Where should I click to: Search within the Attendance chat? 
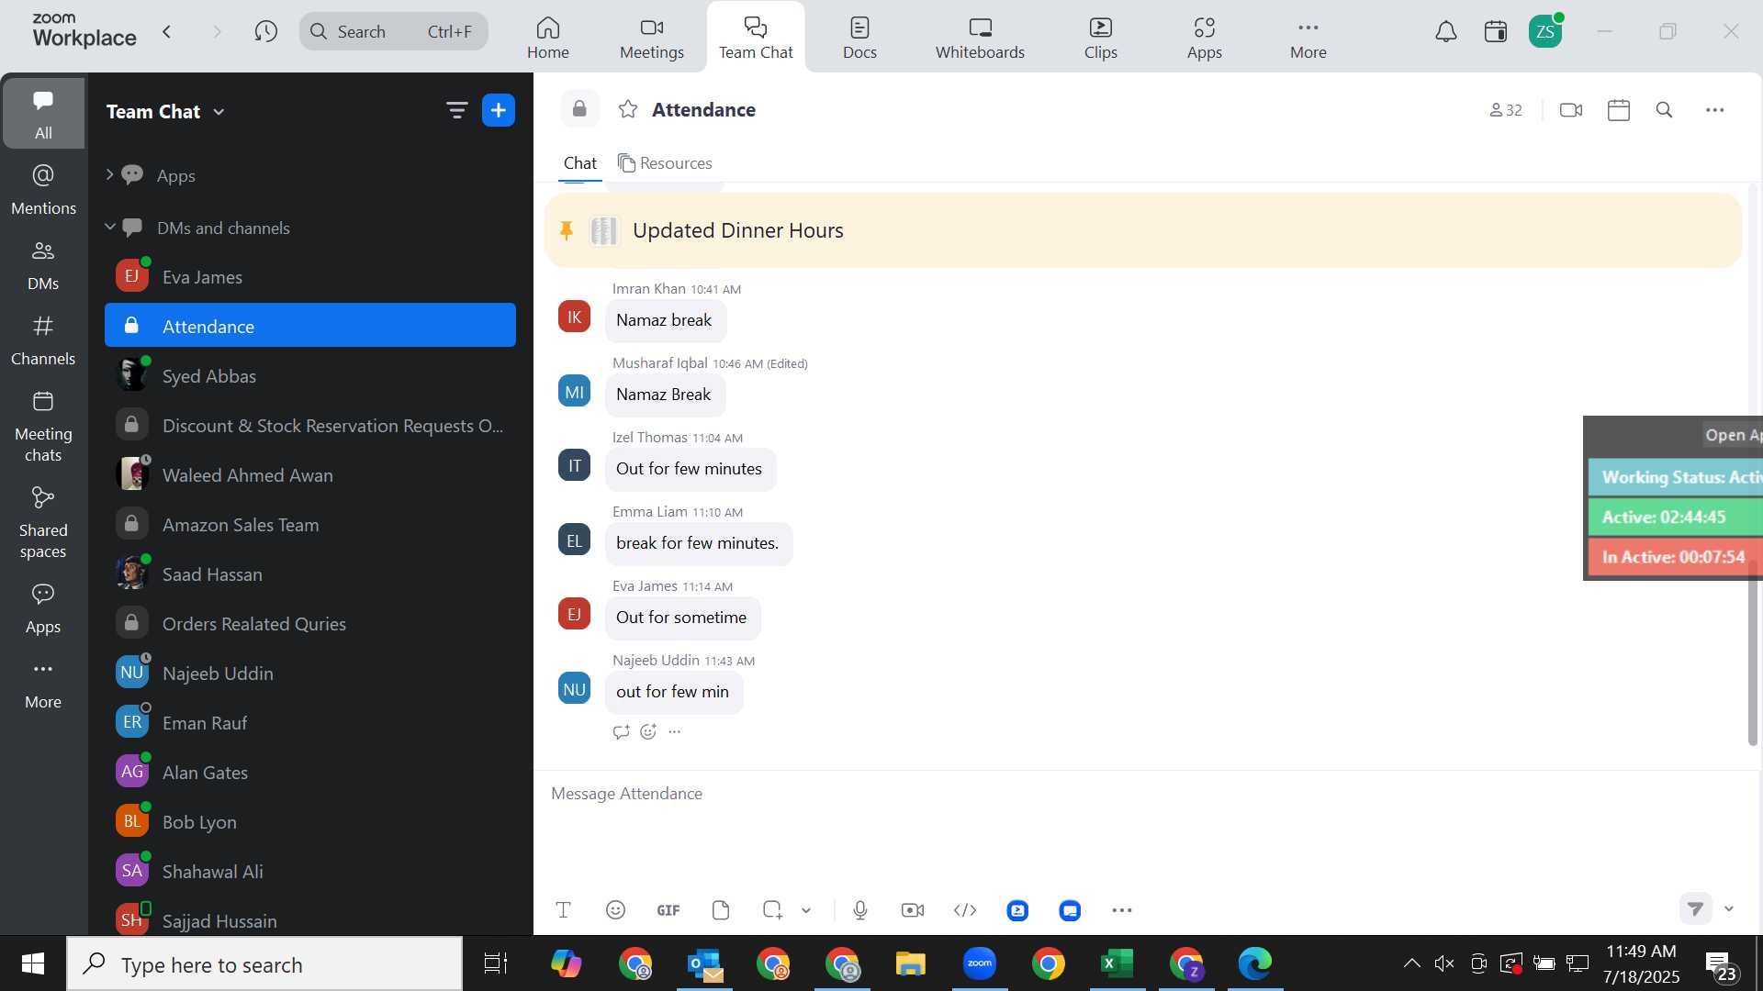pos(1664,110)
